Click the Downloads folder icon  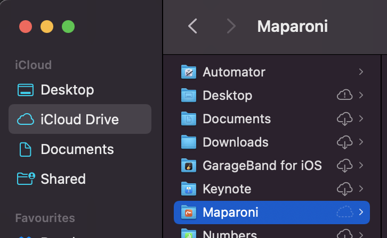[189, 142]
